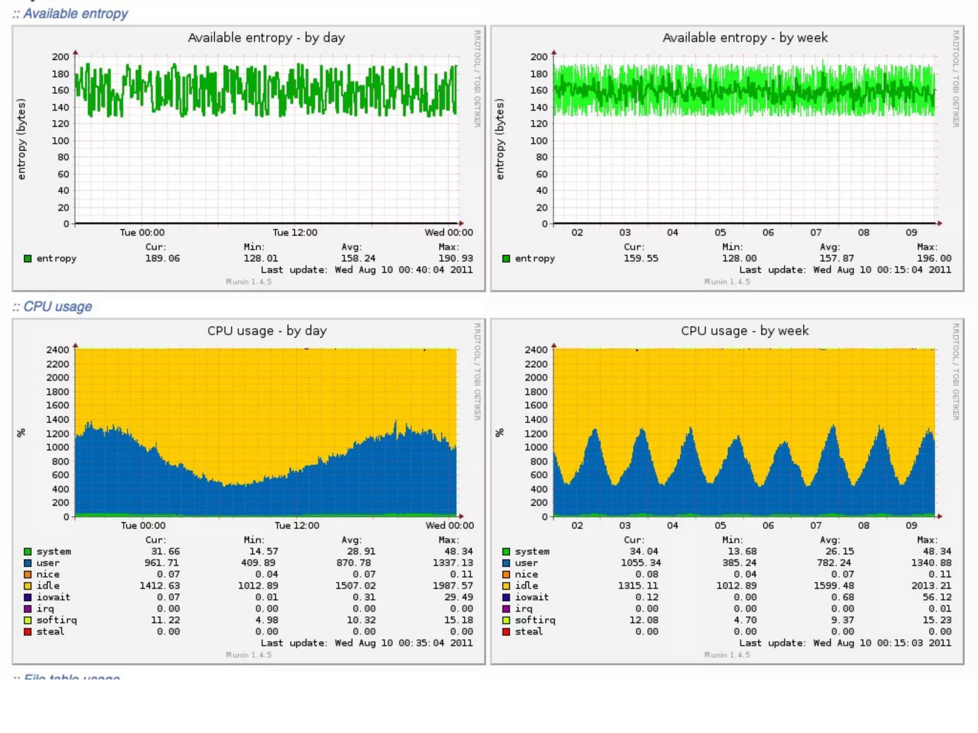Image resolution: width=978 pixels, height=733 pixels.
Task: Click the 05 day marker on weekly entropy graph
Action: pos(720,232)
